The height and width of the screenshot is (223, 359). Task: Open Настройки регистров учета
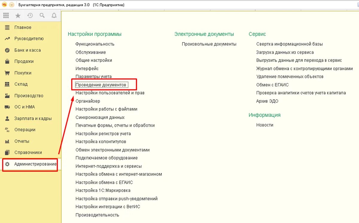[103, 134]
